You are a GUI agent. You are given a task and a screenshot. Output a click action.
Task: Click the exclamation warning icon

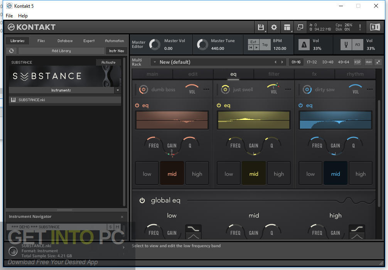(360, 27)
